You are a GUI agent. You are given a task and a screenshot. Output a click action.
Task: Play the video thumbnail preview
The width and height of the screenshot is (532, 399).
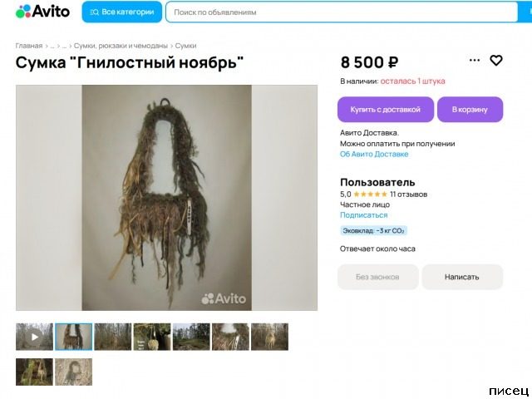[x=34, y=337]
